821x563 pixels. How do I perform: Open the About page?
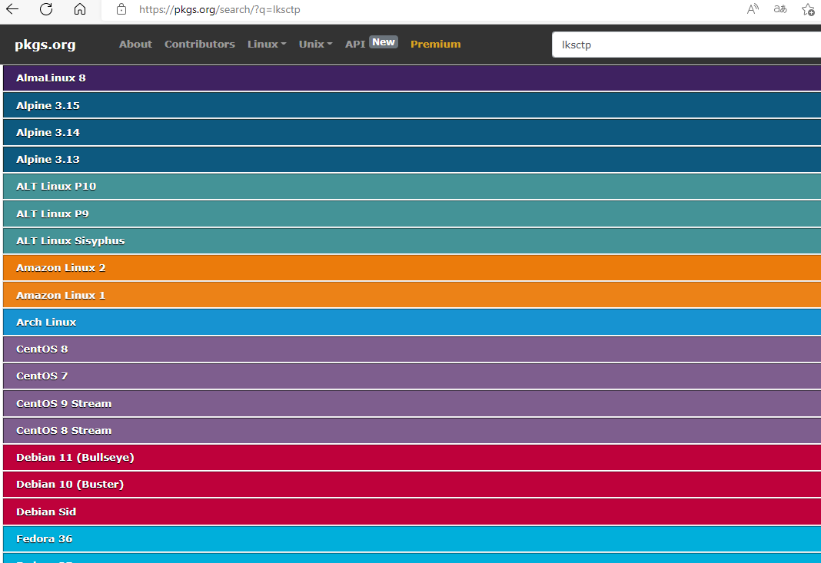[x=135, y=44]
